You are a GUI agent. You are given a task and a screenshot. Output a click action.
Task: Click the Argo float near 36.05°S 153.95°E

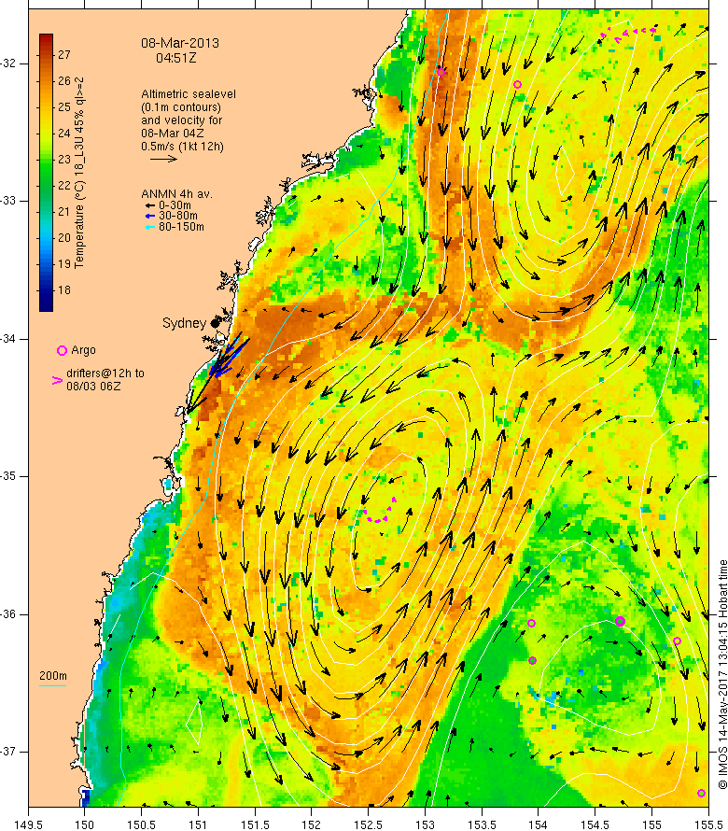tap(531, 624)
